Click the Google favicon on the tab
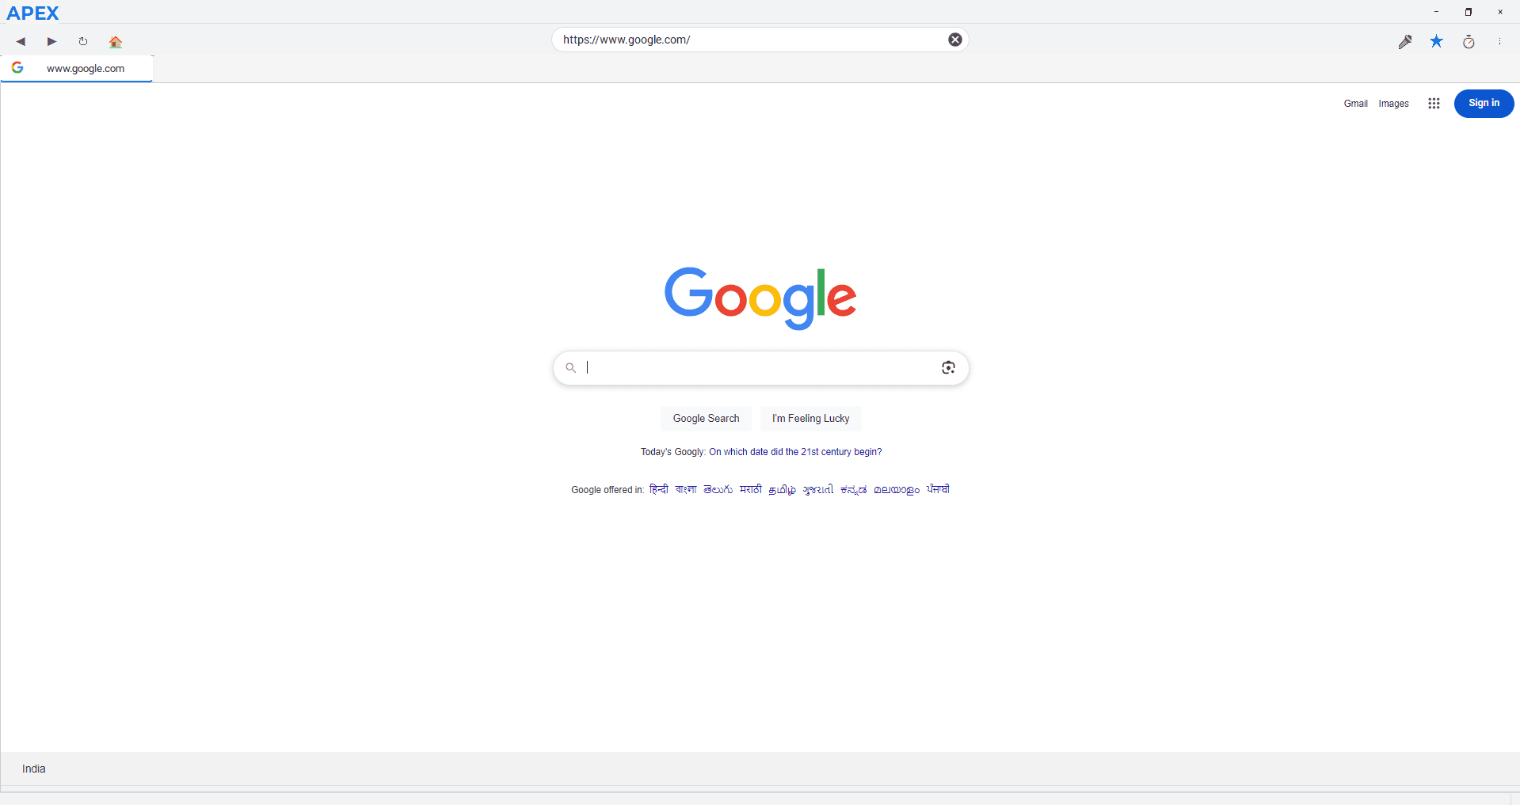This screenshot has width=1520, height=805. [x=17, y=68]
